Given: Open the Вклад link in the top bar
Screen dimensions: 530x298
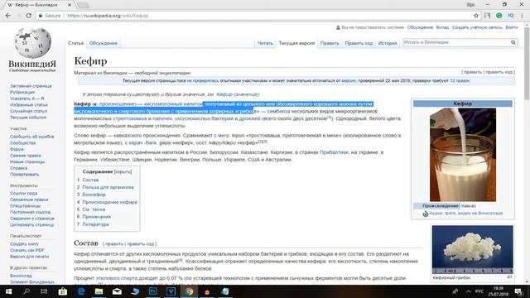Looking at the screenshot, I should click(442, 27).
